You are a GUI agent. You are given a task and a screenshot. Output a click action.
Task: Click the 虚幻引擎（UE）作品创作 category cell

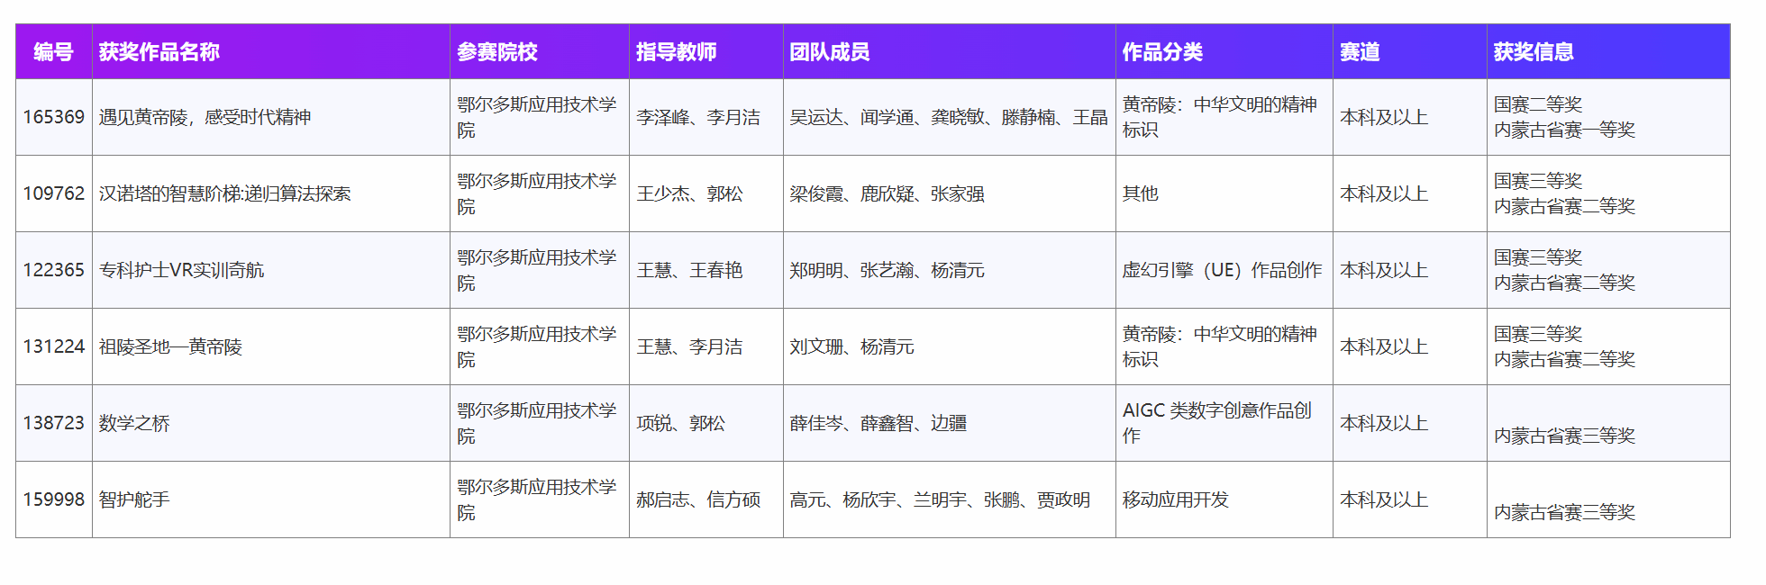pyautogui.click(x=1222, y=270)
